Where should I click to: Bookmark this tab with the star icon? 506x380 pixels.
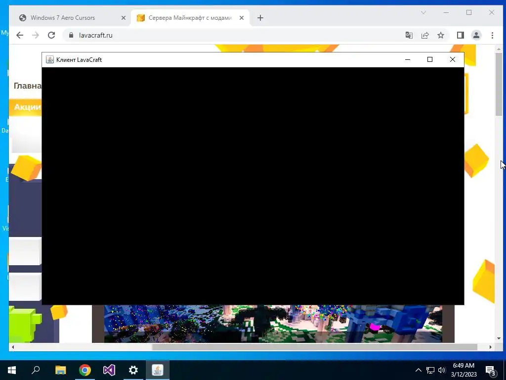click(441, 35)
